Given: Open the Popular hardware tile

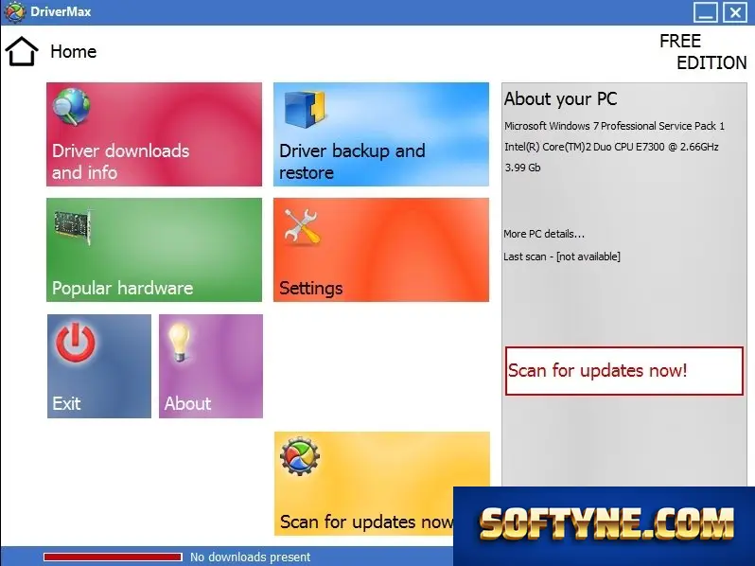Looking at the screenshot, I should click(x=154, y=250).
